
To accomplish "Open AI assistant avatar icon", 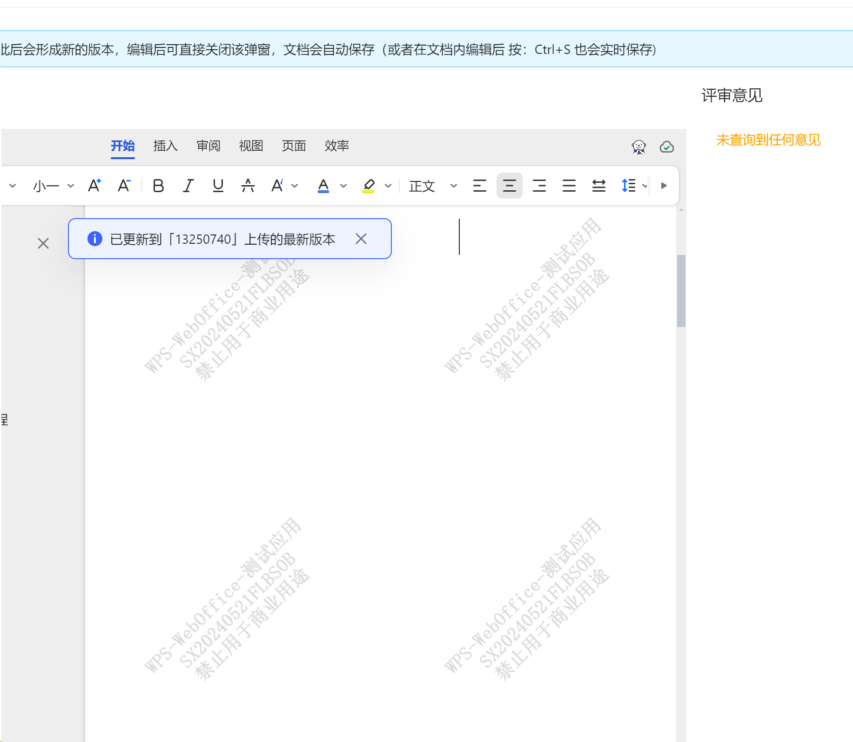I will 639,147.
